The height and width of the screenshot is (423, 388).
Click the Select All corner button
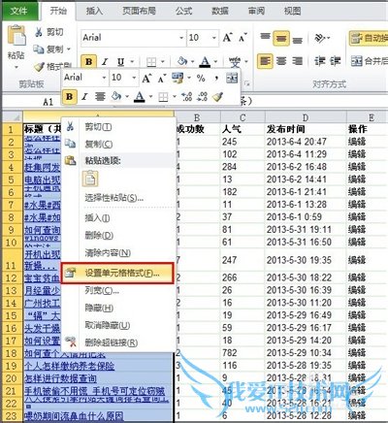(x=13, y=116)
